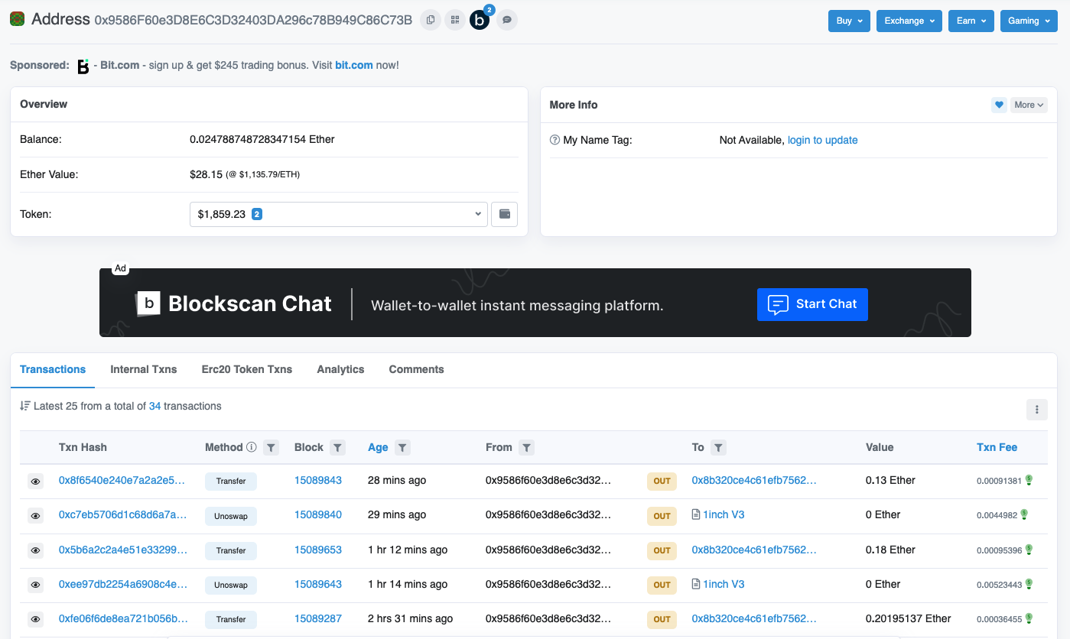1070x639 pixels.
Task: Expand the More dropdown in More Info
Action: (x=1028, y=105)
